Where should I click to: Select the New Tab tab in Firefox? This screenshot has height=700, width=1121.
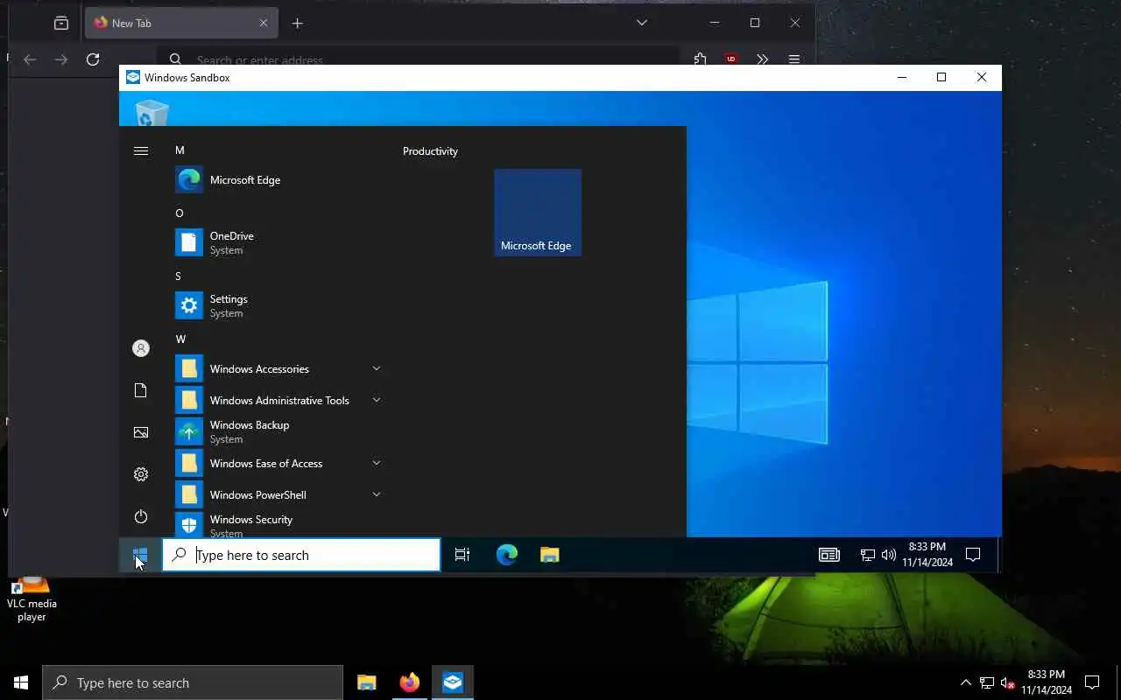(181, 23)
